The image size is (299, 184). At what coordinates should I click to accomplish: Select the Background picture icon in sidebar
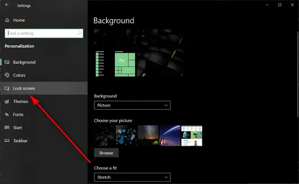(7, 62)
